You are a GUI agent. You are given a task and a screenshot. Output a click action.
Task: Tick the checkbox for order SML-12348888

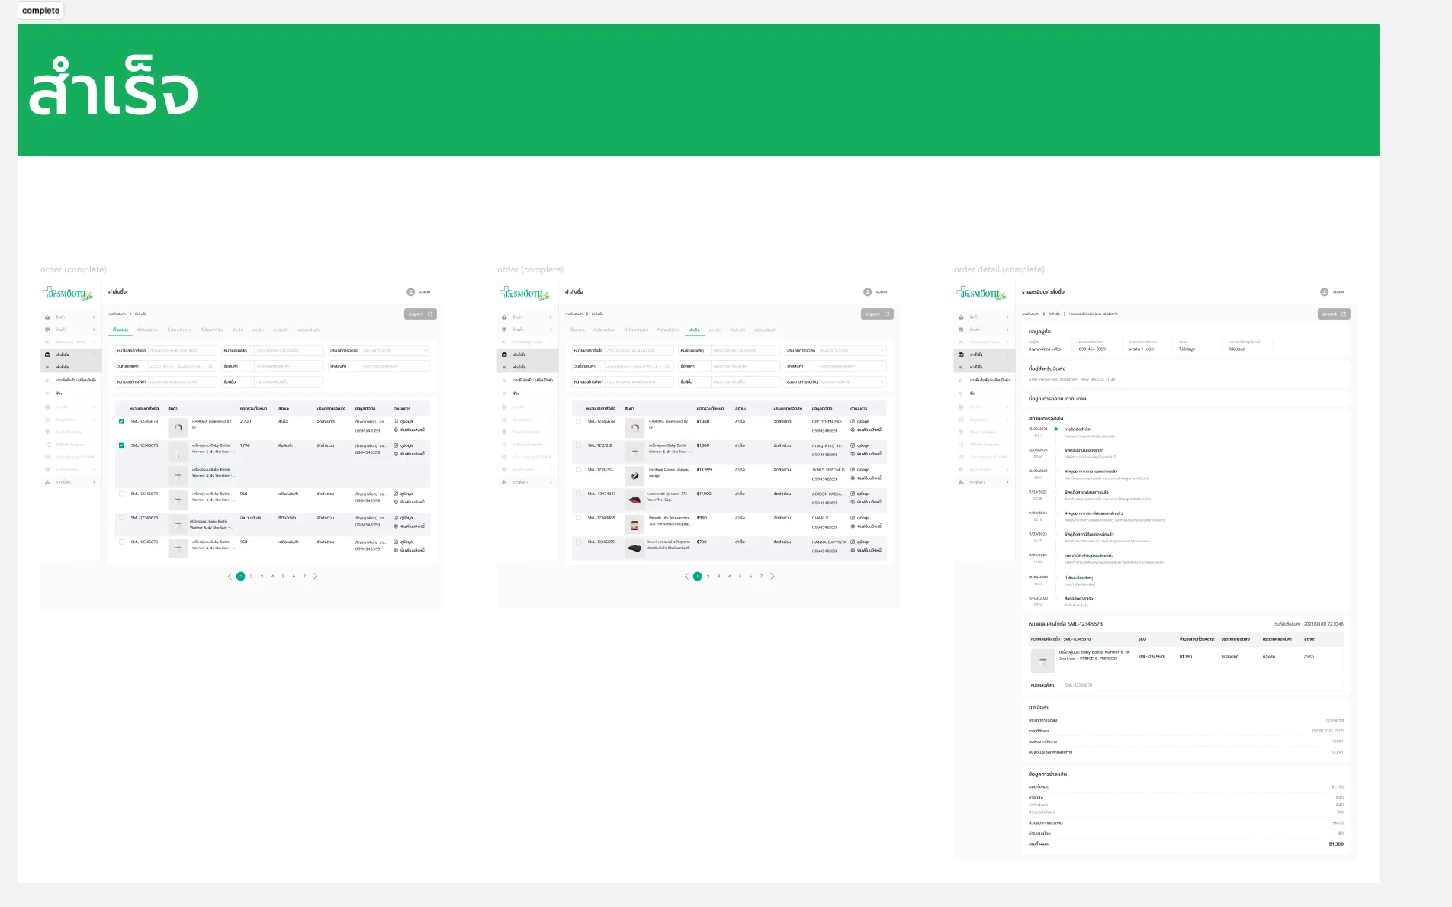coord(578,518)
